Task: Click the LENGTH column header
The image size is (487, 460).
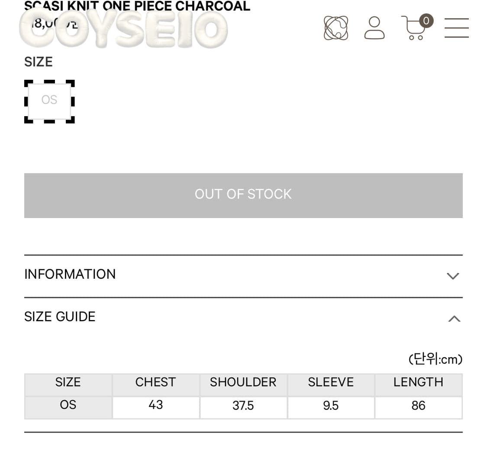Action: [418, 382]
